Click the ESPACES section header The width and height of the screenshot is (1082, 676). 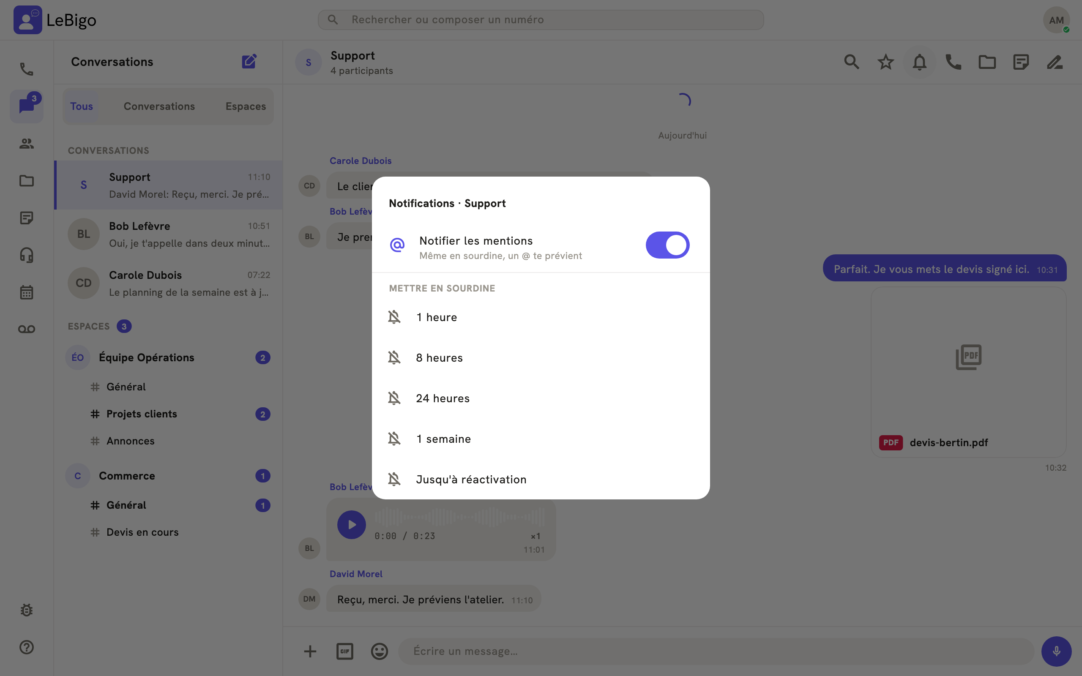[88, 326]
